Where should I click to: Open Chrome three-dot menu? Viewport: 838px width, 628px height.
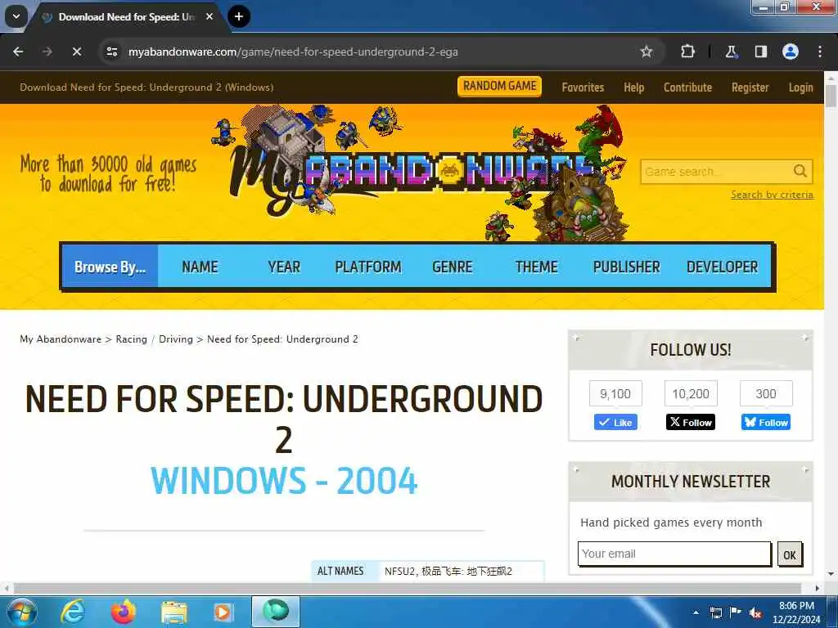[x=820, y=52]
